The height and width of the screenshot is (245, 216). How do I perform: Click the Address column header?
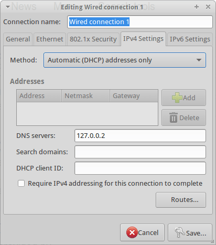tap(39, 96)
